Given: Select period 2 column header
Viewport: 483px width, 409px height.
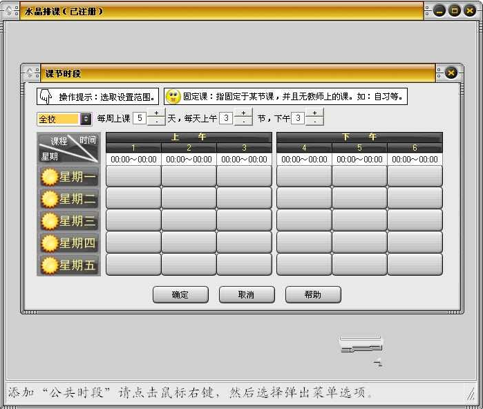Looking at the screenshot, I should [x=189, y=148].
